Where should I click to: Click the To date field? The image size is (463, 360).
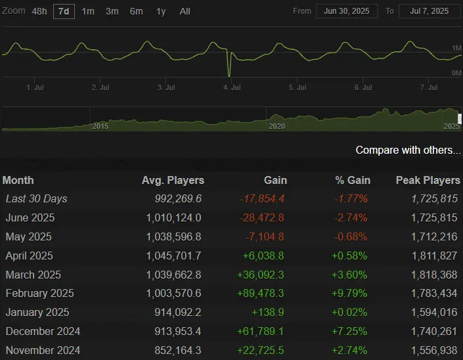tap(428, 11)
